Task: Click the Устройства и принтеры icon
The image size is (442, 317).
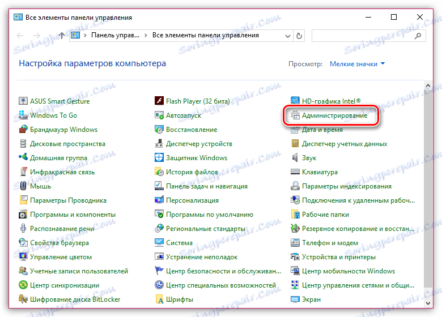Action: [295, 256]
